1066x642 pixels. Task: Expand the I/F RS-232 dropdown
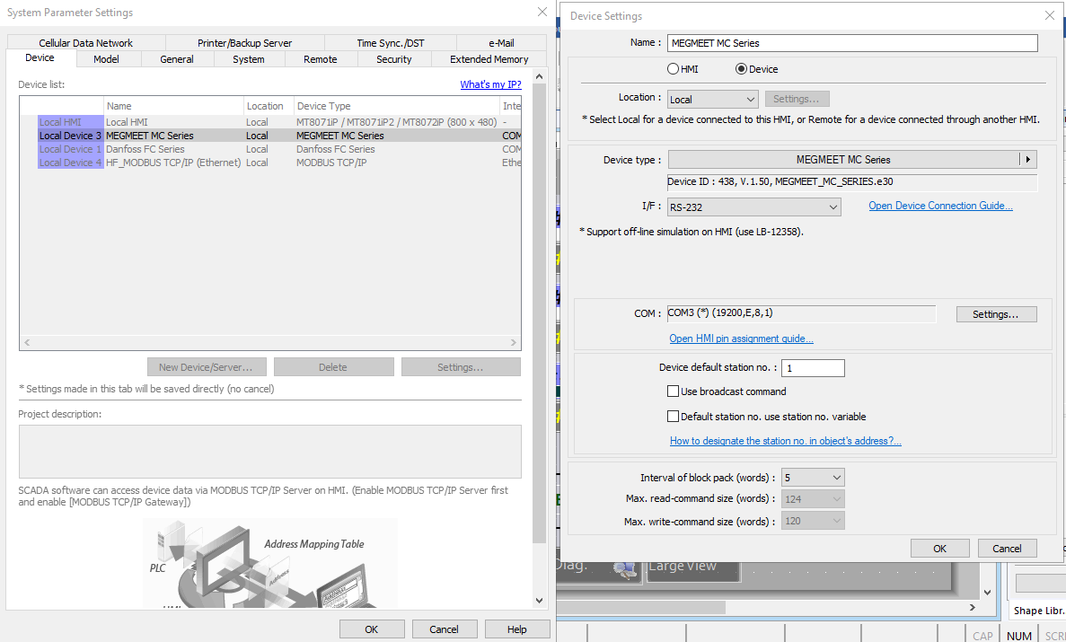753,207
